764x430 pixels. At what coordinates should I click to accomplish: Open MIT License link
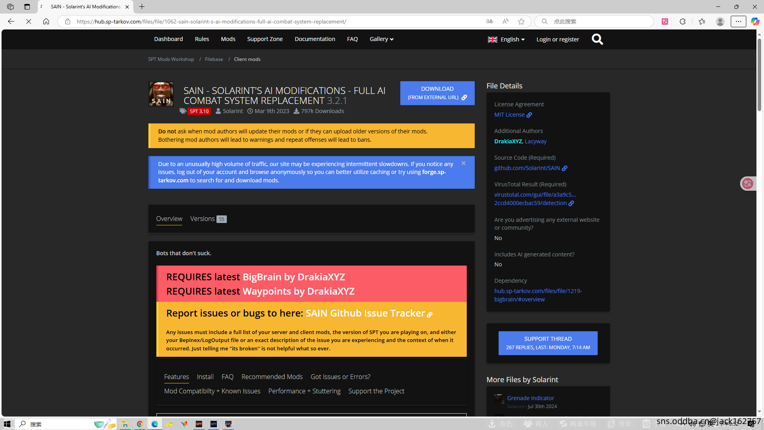pos(513,115)
